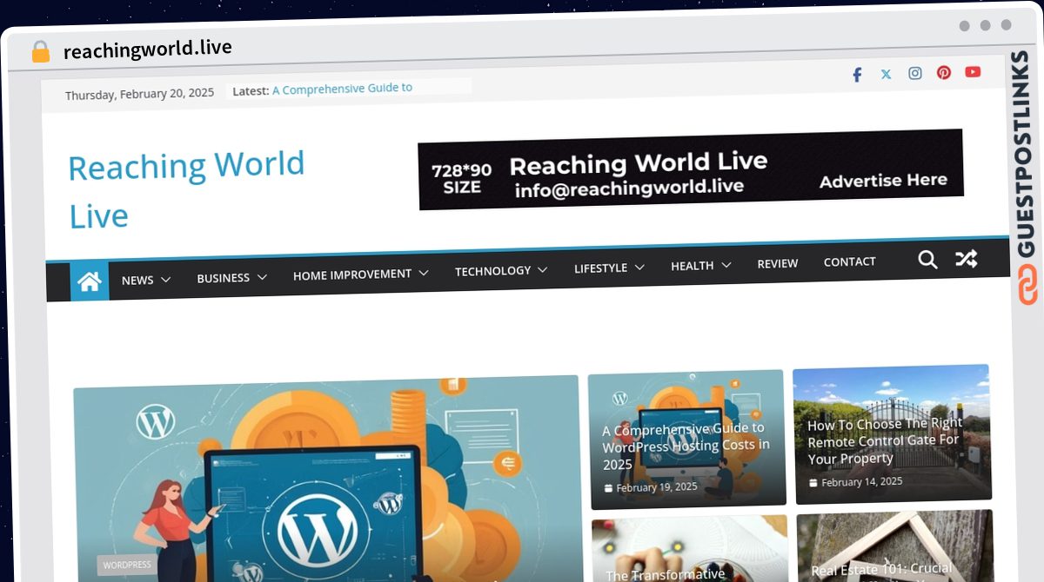Open the latest headline ticker link
Image resolution: width=1044 pixels, height=582 pixels.
(342, 89)
